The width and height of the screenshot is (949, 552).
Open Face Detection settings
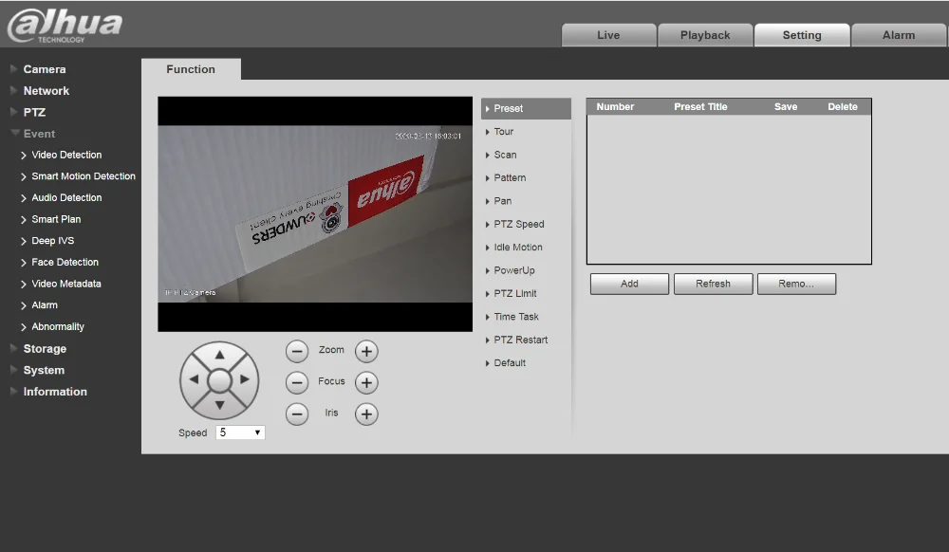(x=65, y=262)
